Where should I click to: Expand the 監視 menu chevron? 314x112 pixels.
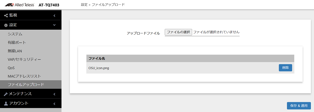point(54,15)
